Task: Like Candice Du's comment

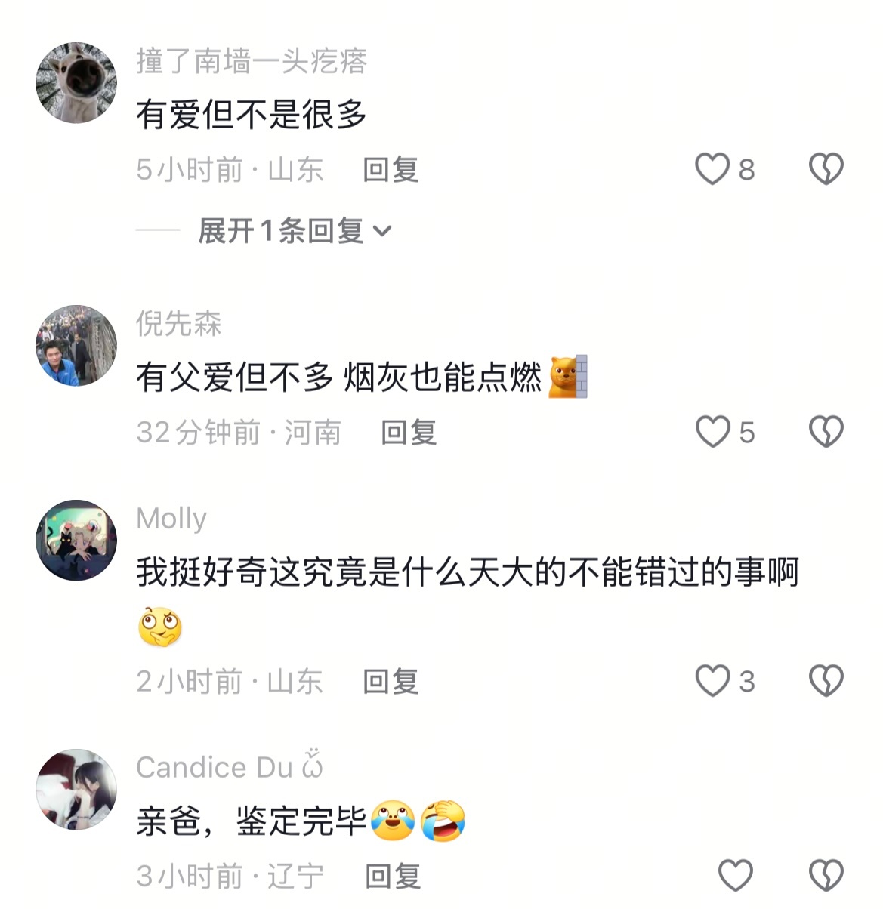Action: pyautogui.click(x=735, y=876)
